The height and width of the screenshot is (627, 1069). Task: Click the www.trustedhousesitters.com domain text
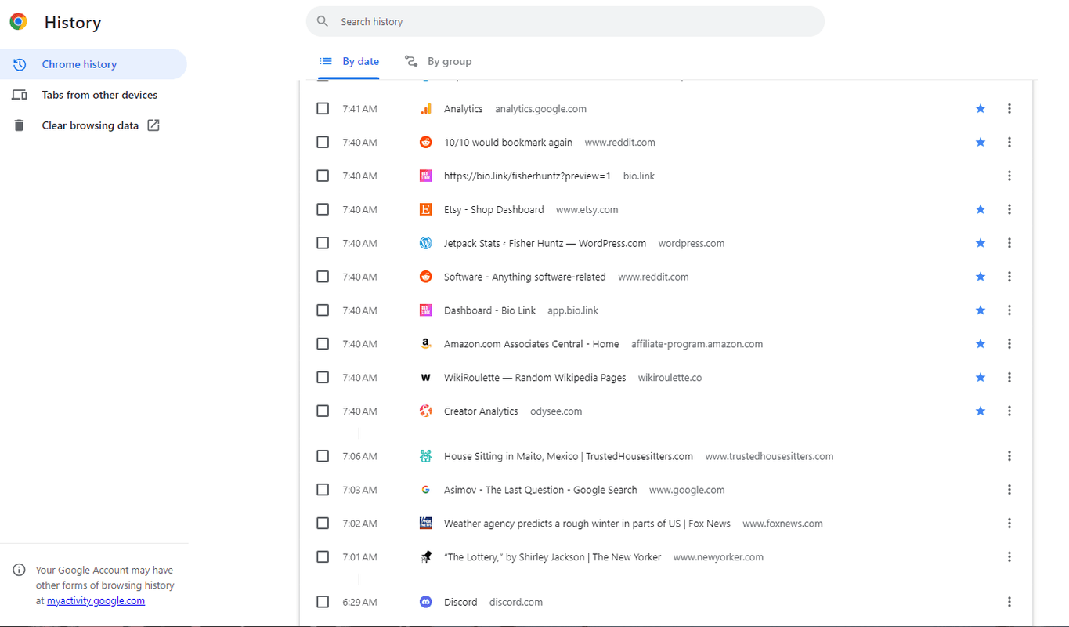click(x=769, y=456)
